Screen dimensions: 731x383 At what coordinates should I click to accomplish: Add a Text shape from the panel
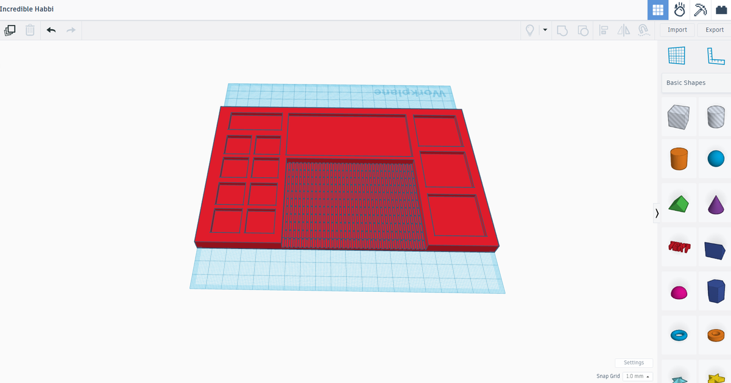tap(679, 246)
